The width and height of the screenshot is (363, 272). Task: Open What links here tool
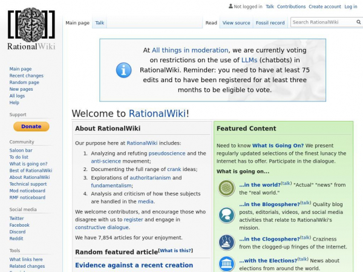click(26, 259)
